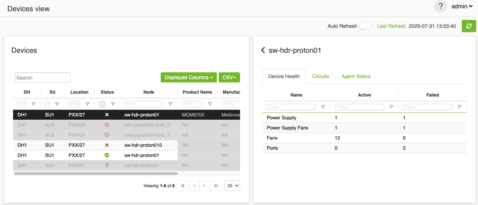The height and width of the screenshot is (205, 478).
Task: Click funnel icon for Name column filter
Action: point(323,107)
